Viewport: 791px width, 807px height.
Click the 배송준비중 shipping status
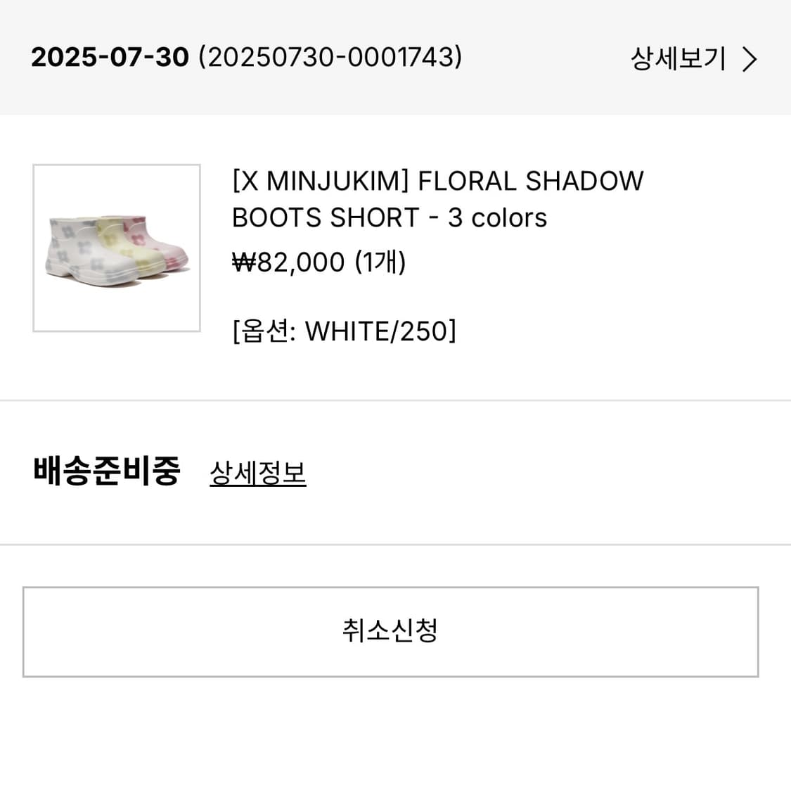(106, 471)
